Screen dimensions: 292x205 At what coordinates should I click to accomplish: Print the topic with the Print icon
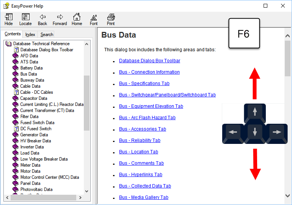click(111, 17)
